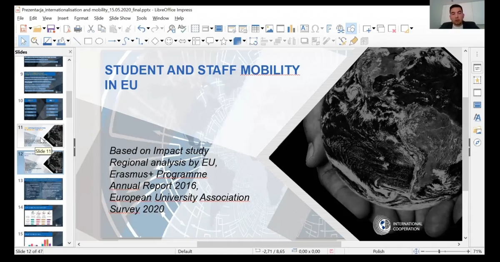This screenshot has width=500, height=262.
Task: Toggle the Display Grid button
Action: 195,29
